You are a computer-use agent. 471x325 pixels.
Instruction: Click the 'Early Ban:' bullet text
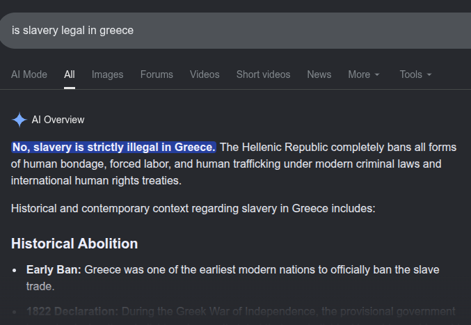tap(54, 270)
